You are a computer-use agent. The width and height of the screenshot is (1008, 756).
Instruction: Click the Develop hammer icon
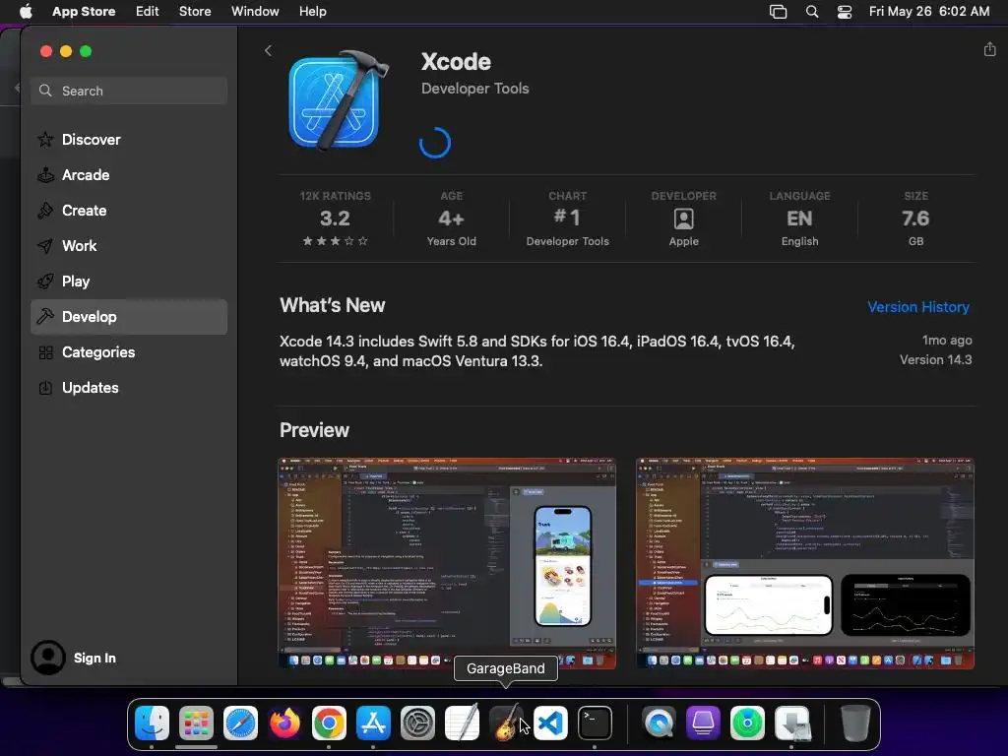pos(45,316)
